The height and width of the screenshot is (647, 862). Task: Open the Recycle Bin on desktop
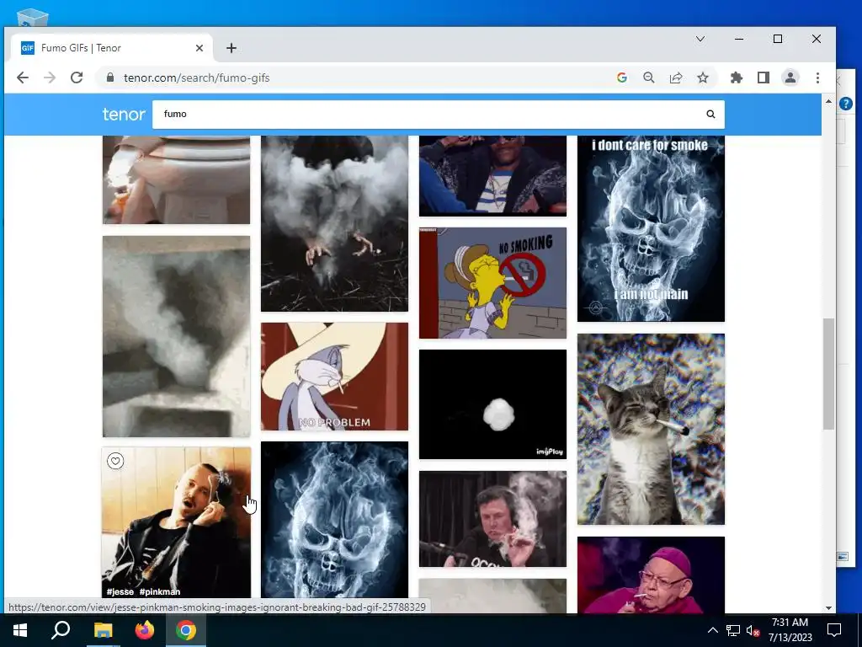coord(33,18)
